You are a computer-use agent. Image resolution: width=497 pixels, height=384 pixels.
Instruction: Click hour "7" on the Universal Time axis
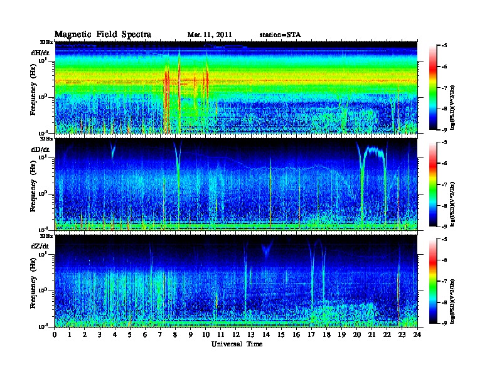161,334
